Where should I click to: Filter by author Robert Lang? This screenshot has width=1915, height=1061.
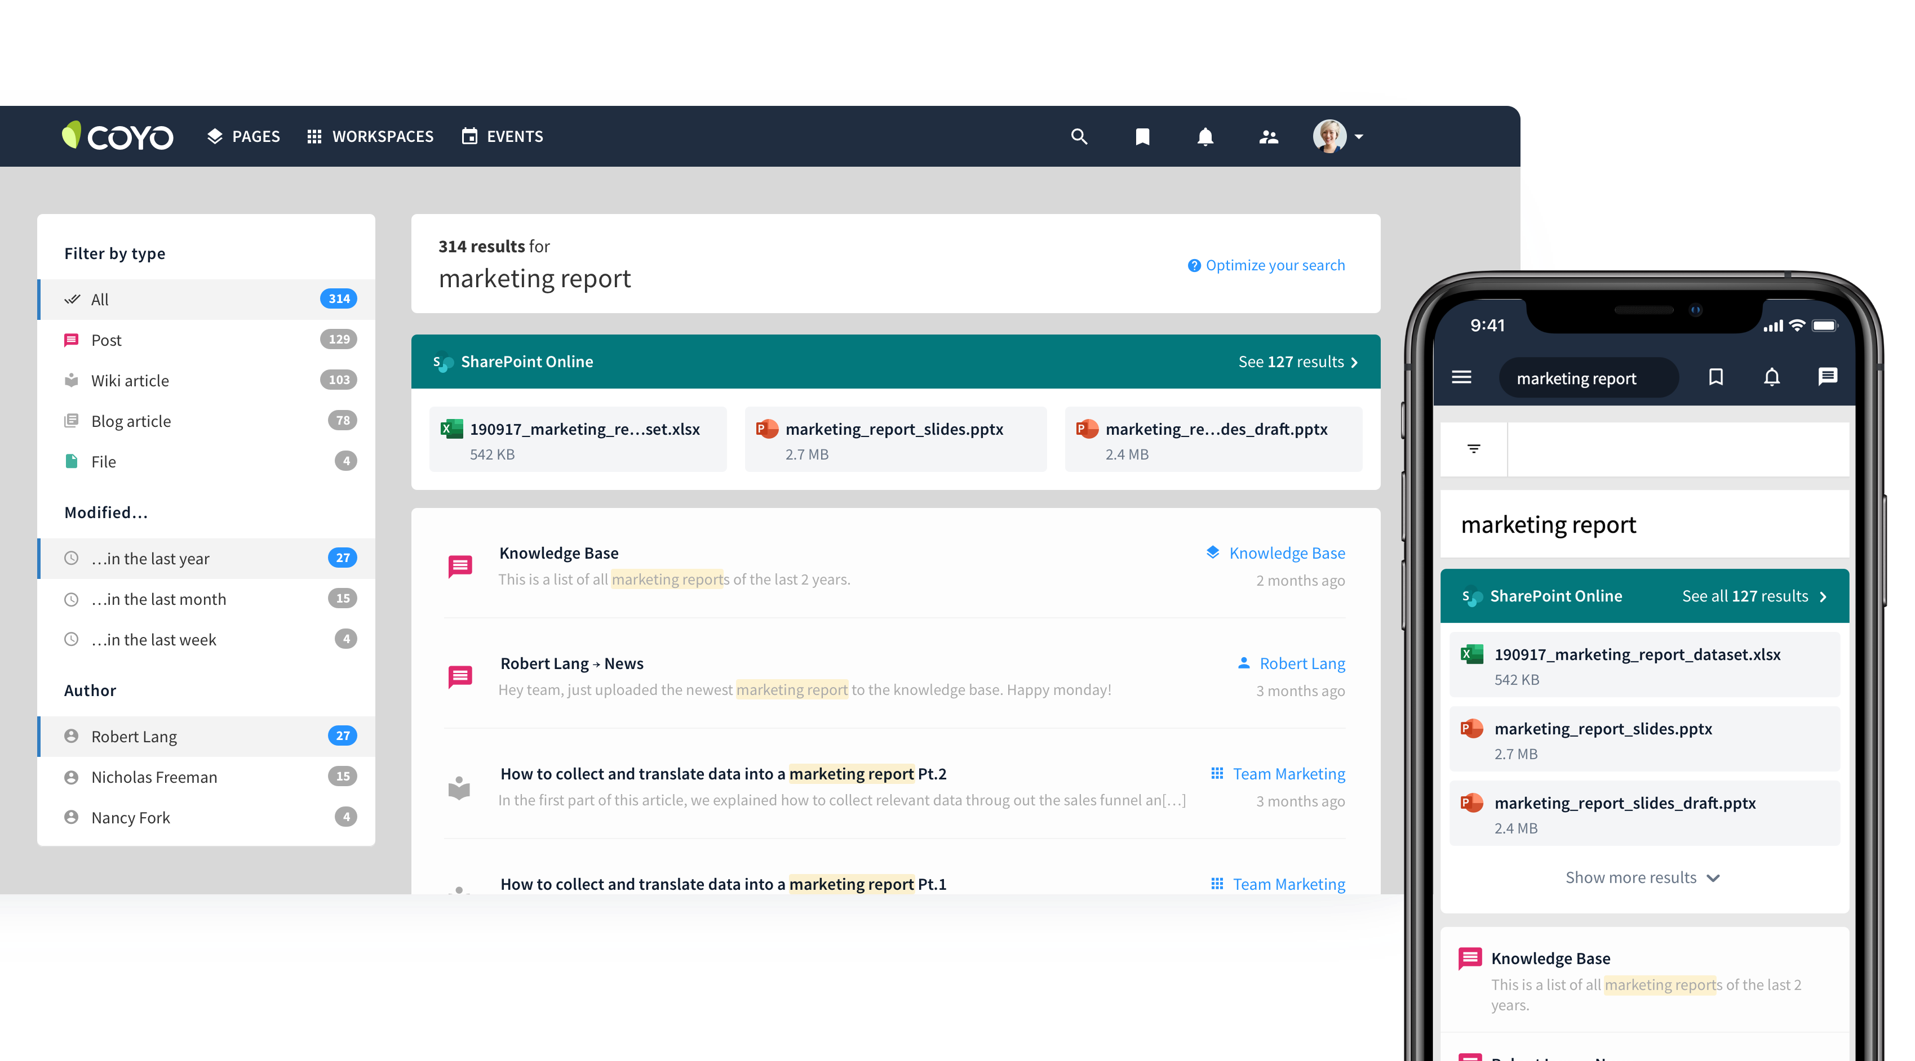207,736
